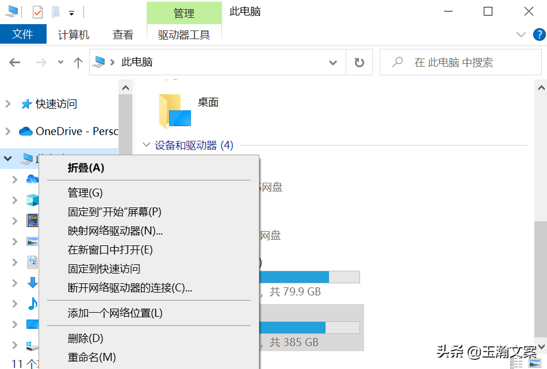Open the address bar history dropdown arrow
The image size is (547, 369).
[x=332, y=62]
